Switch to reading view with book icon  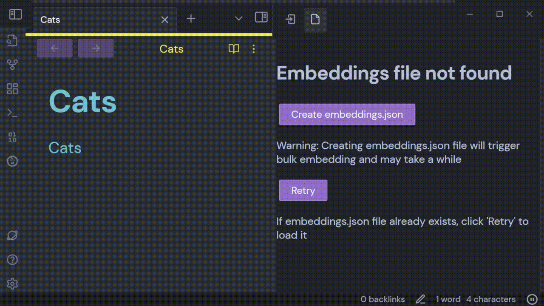pyautogui.click(x=234, y=49)
